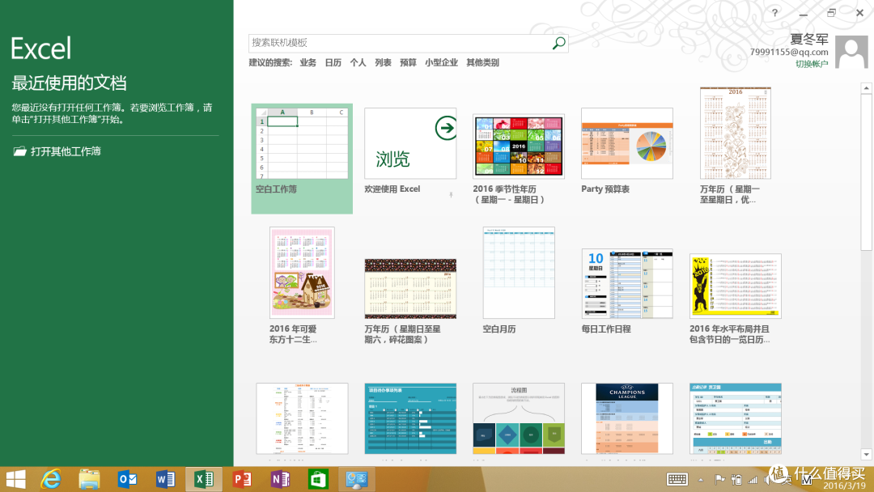Viewport: 874px width, 492px height.
Task: Select the 万年历（星期一至星期日）template
Action: (735, 133)
